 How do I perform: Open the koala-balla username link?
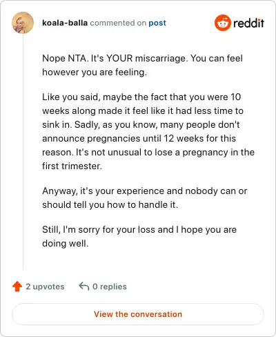(65, 23)
